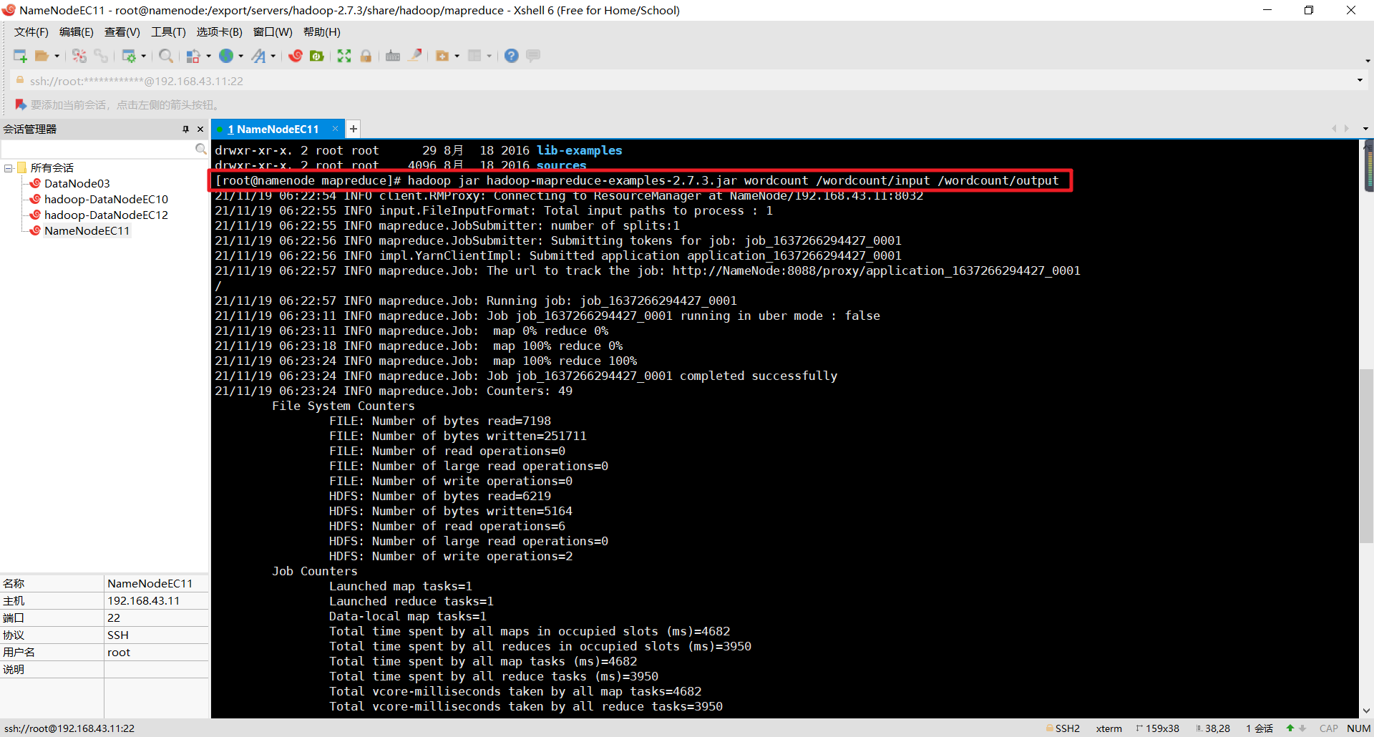Open the Encoding globe dropdown arrow

(241, 56)
